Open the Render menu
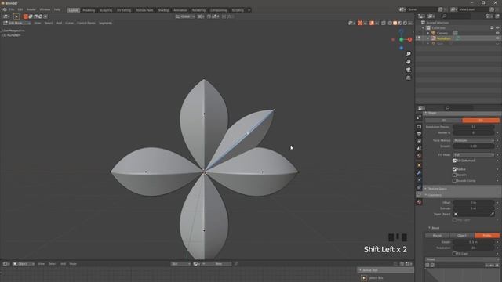The width and height of the screenshot is (502, 282). pos(31,9)
